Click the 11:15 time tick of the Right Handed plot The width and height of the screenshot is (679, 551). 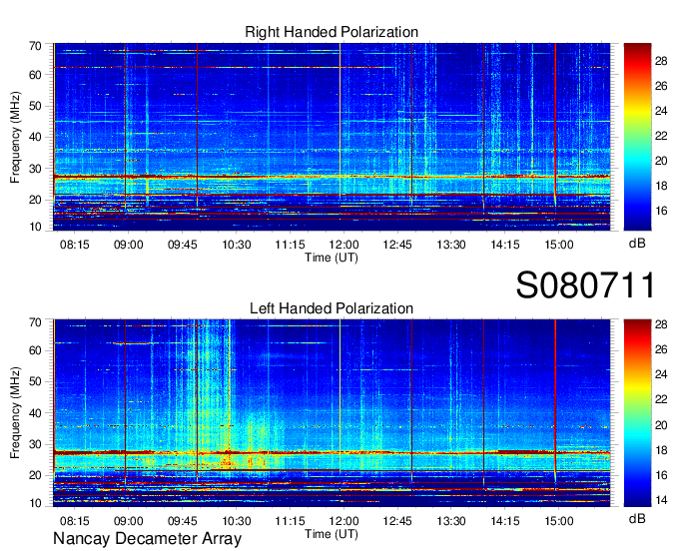tap(290, 245)
